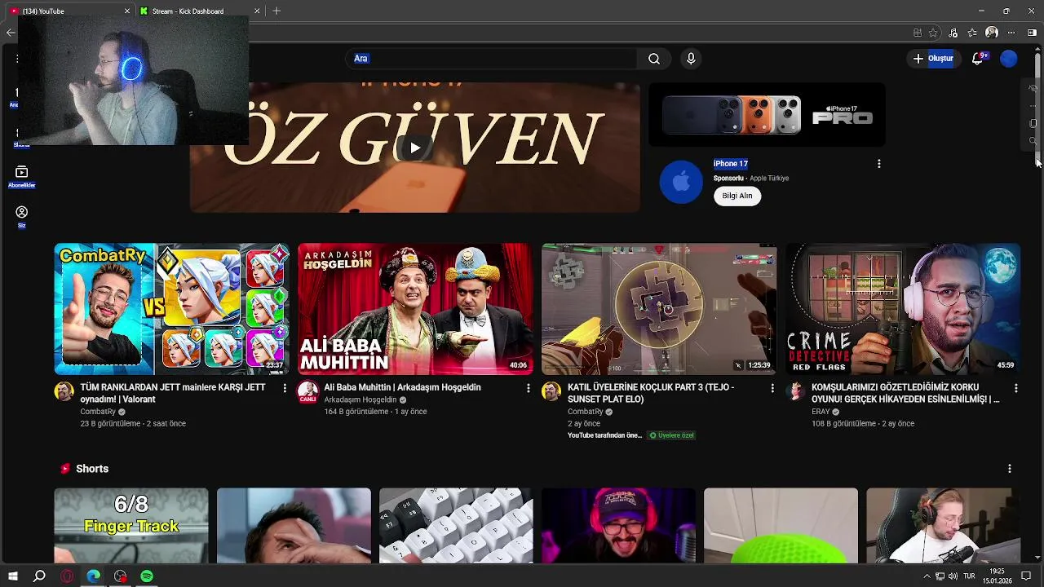The image size is (1044, 587).
Task: Click the Oluştur create button
Action: point(933,59)
